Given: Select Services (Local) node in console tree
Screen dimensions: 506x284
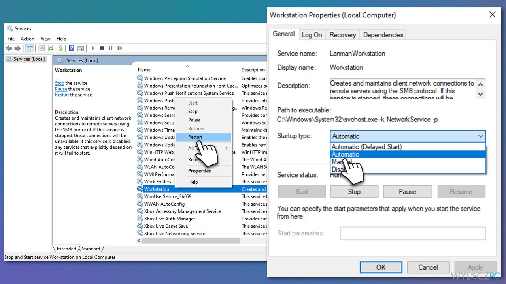Looking at the screenshot, I should pyautogui.click(x=26, y=59).
